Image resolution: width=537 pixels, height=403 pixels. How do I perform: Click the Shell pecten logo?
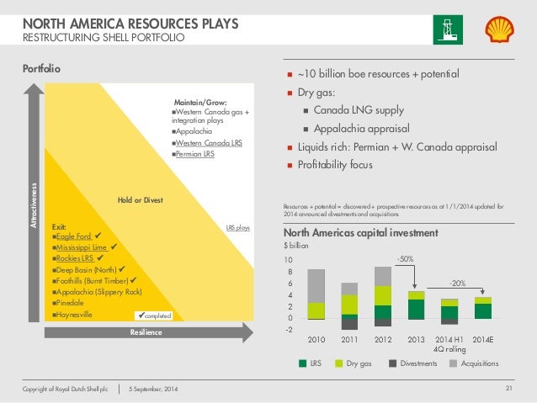tap(500, 29)
